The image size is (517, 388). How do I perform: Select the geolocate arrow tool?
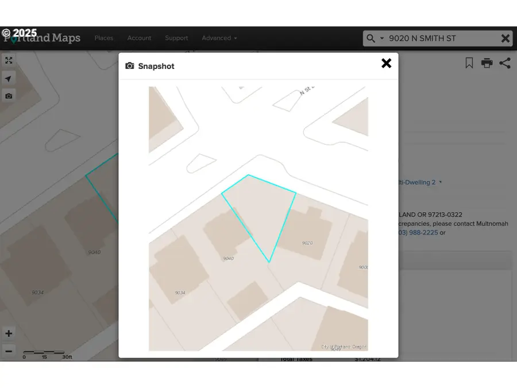pos(9,78)
